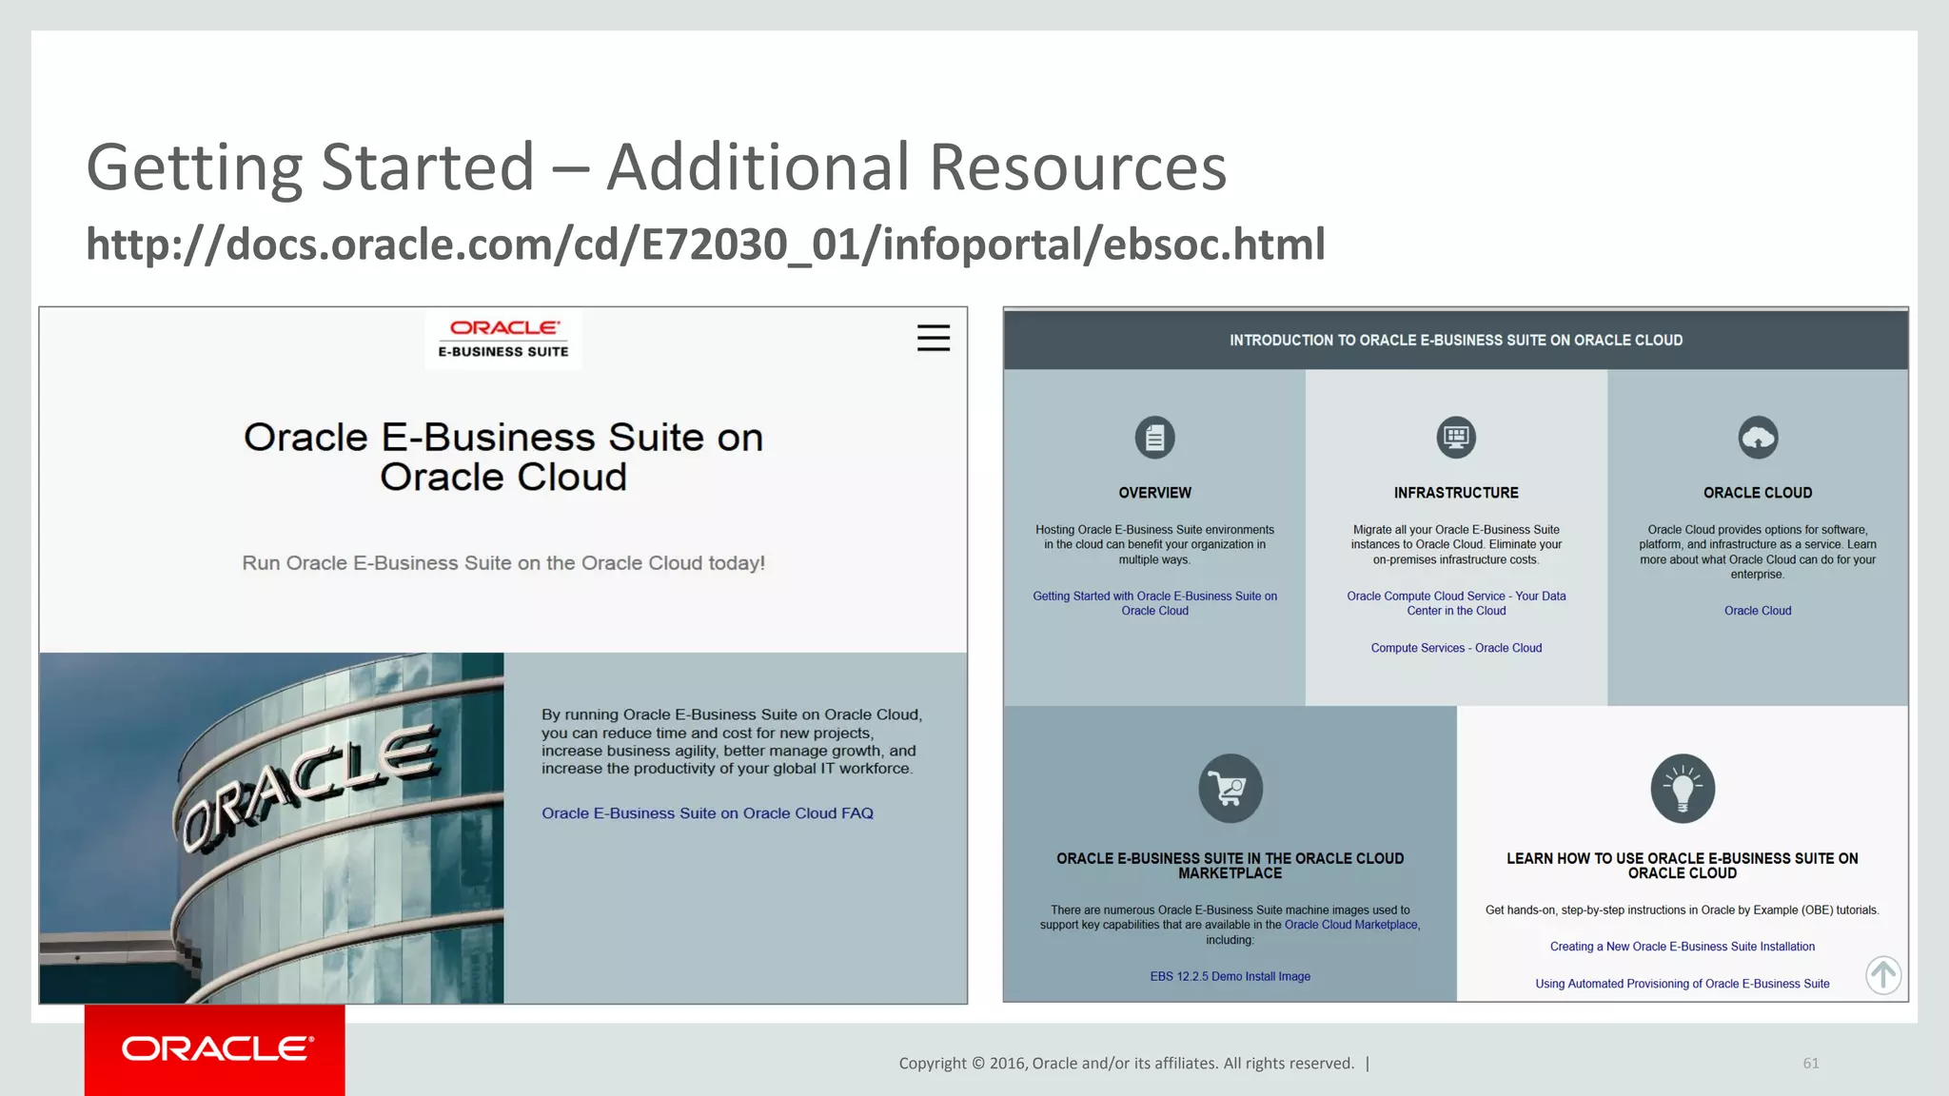Click the lightbulb learning icon
The image size is (1949, 1096).
tap(1683, 789)
